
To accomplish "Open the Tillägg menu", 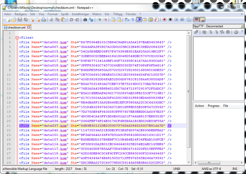I will 118,14.
